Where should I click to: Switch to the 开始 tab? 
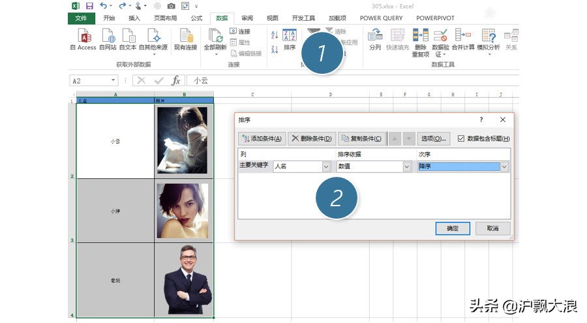click(x=109, y=18)
